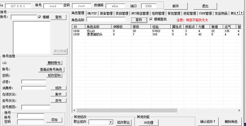
Task: Click the 修改 button beside 消费券
Action: tap(58, 88)
